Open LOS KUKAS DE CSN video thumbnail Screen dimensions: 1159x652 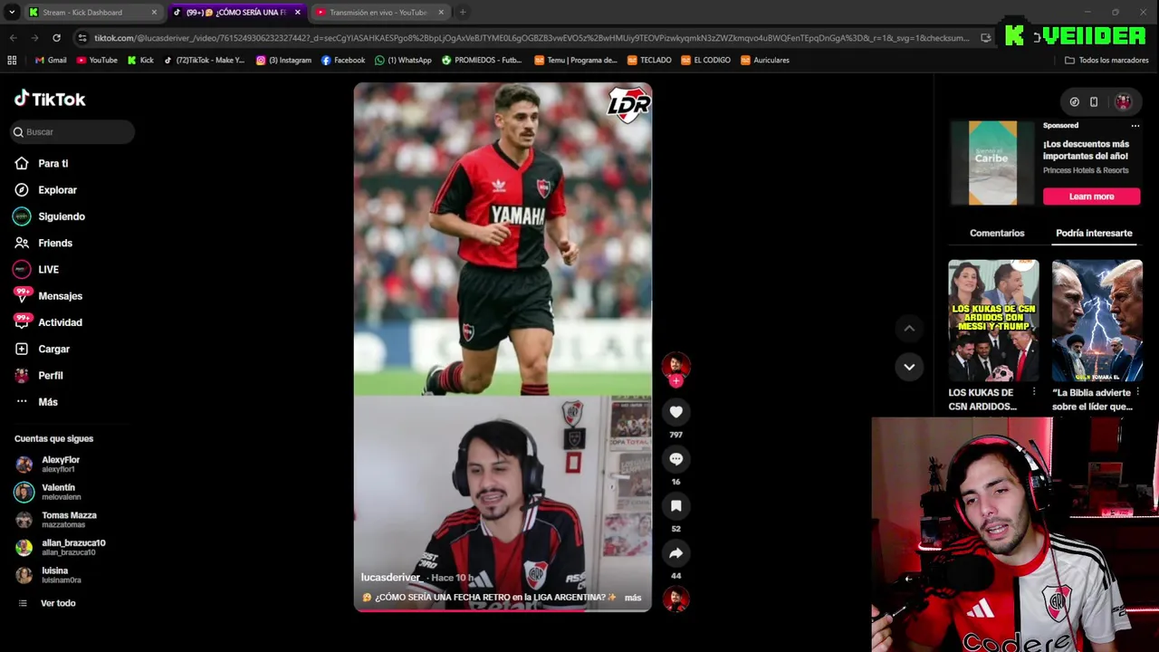[993, 321]
